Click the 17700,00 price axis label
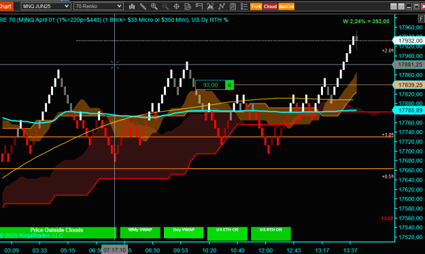The height and width of the screenshot is (254, 425). click(x=411, y=151)
